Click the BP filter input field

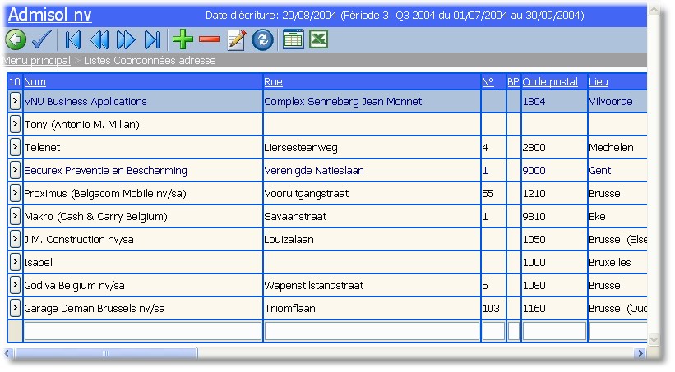click(x=514, y=331)
